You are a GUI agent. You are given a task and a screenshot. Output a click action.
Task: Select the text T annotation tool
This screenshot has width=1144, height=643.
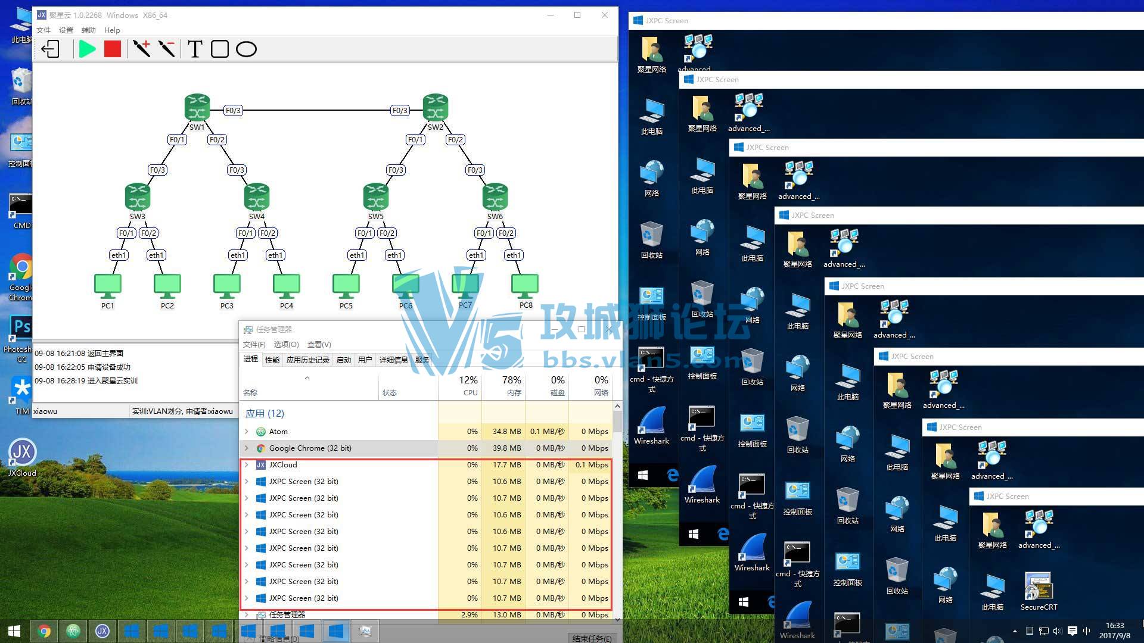[x=195, y=49]
